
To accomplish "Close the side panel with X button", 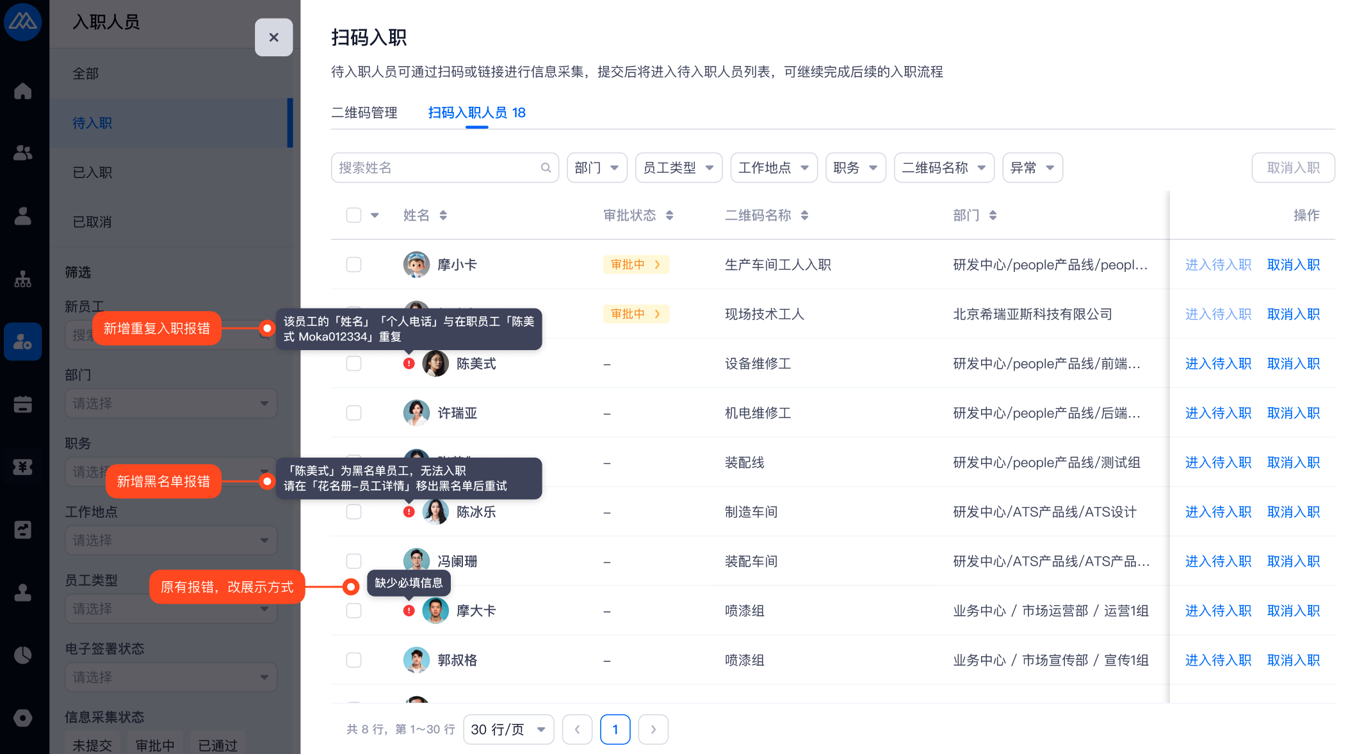I will 273,37.
